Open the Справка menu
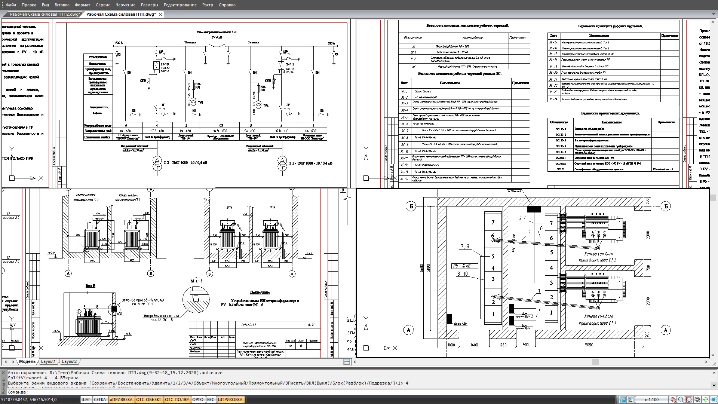Screen dimensions: 718x404 227,5
